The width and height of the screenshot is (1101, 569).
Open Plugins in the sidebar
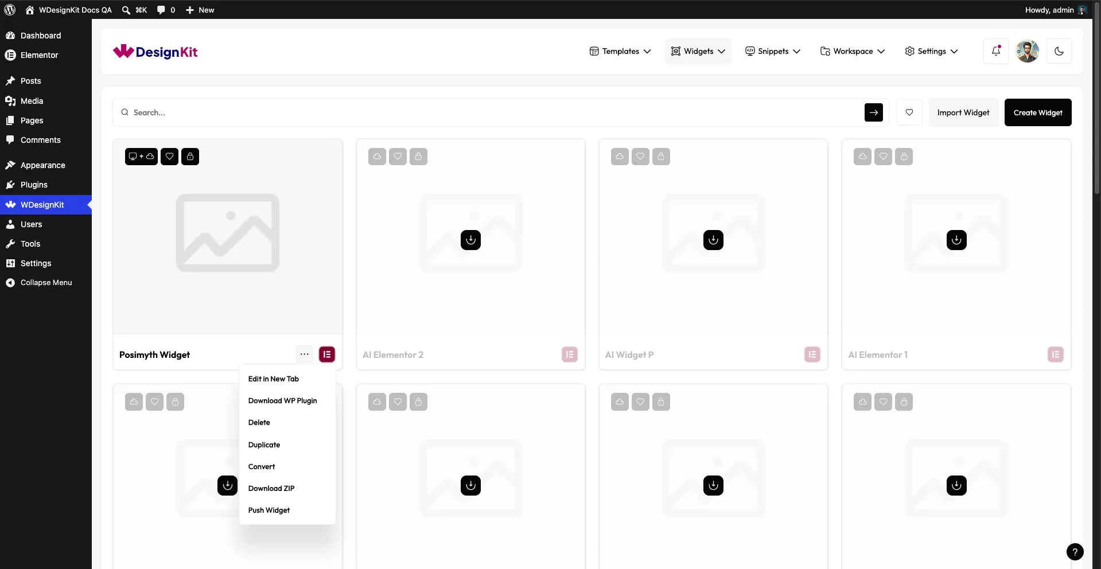[46, 185]
